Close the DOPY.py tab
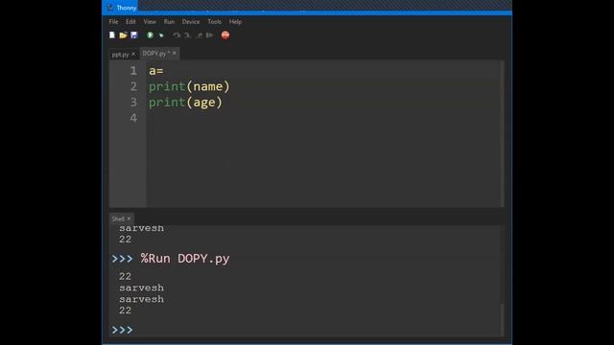 pyautogui.click(x=175, y=54)
